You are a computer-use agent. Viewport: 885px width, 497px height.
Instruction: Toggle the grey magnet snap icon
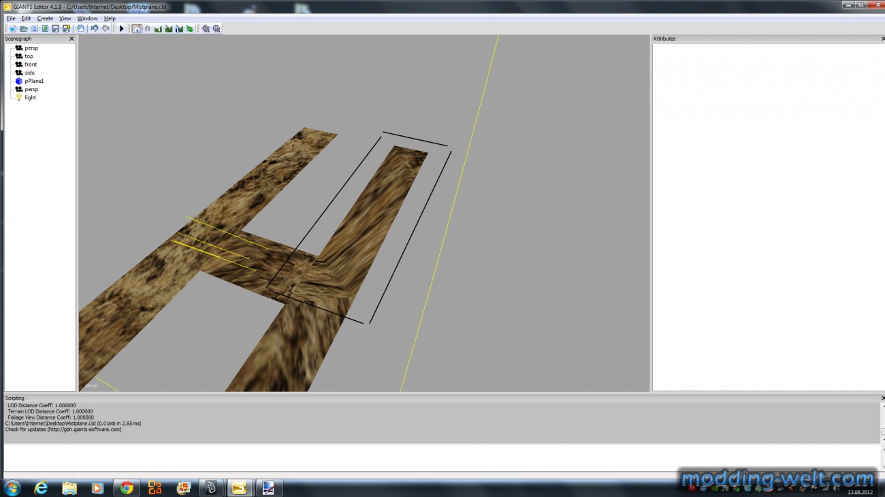(x=147, y=29)
